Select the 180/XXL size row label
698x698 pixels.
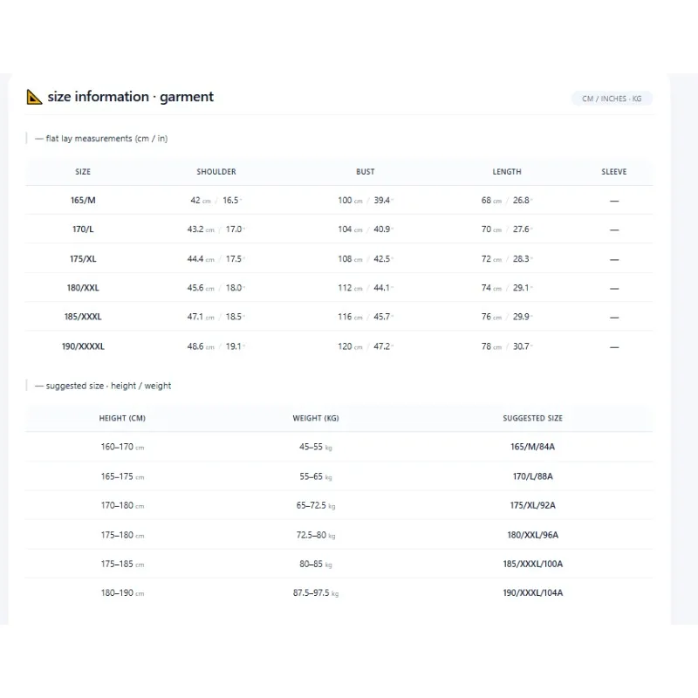click(83, 288)
